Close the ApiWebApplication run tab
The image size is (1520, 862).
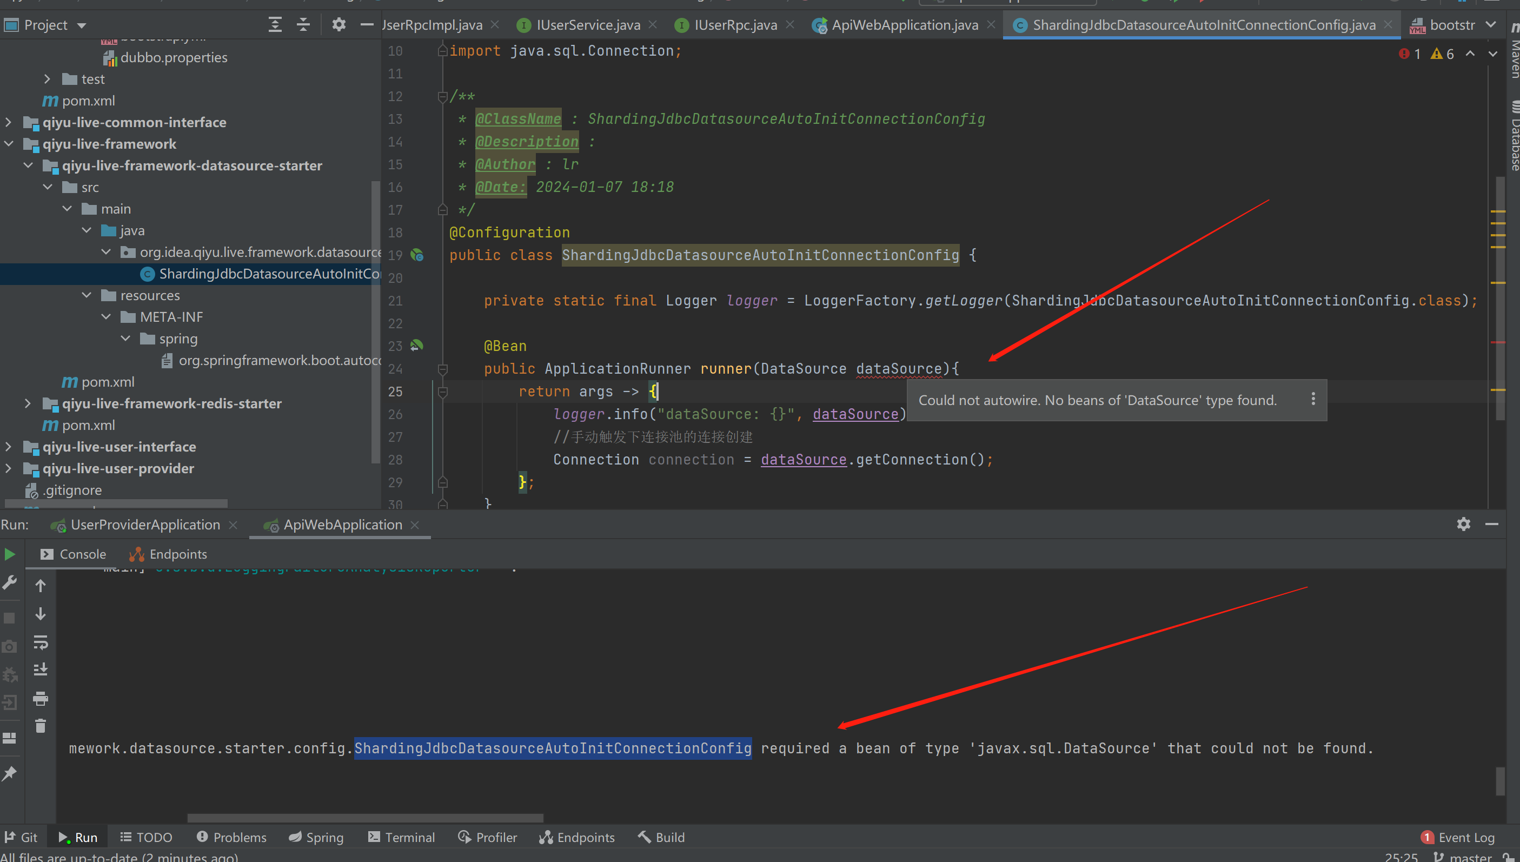[x=415, y=525]
